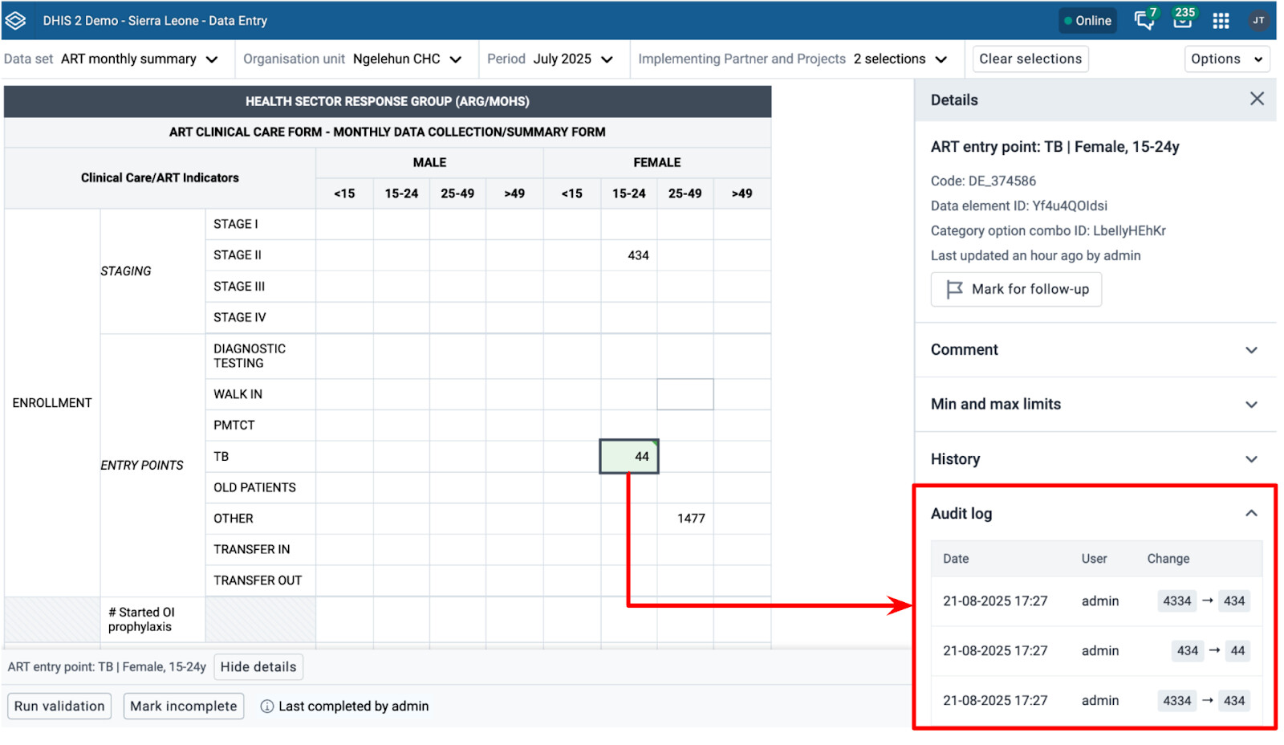This screenshot has height=745, width=1284.
Task: Open the messages icon in header
Action: (x=1144, y=21)
